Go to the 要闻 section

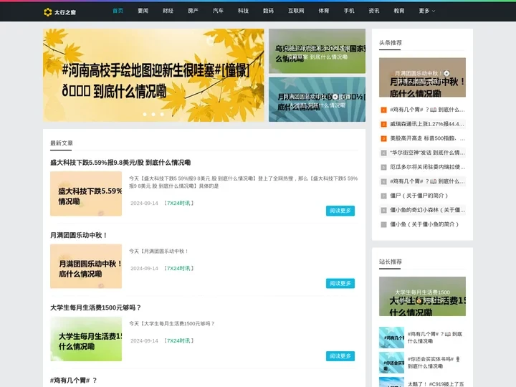tap(143, 11)
